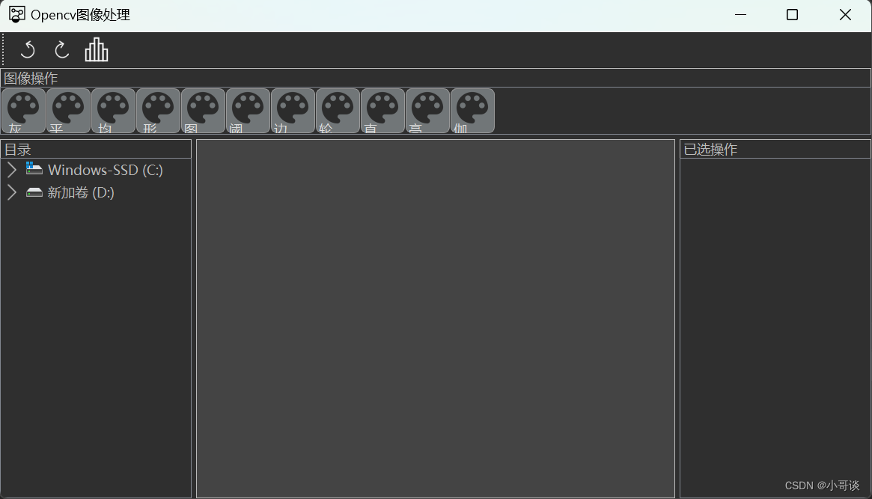Image resolution: width=872 pixels, height=499 pixels.
Task: Click the toolbar drag handle
Action: 3,50
